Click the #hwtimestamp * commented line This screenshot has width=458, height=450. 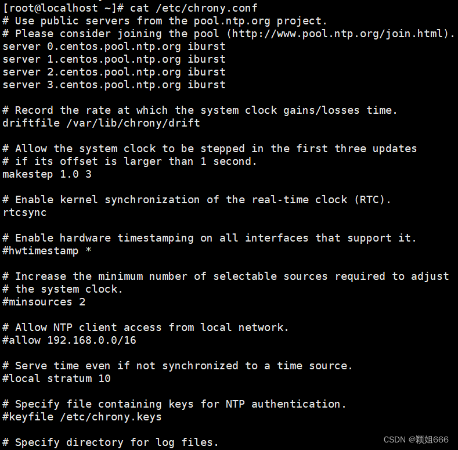[47, 251]
